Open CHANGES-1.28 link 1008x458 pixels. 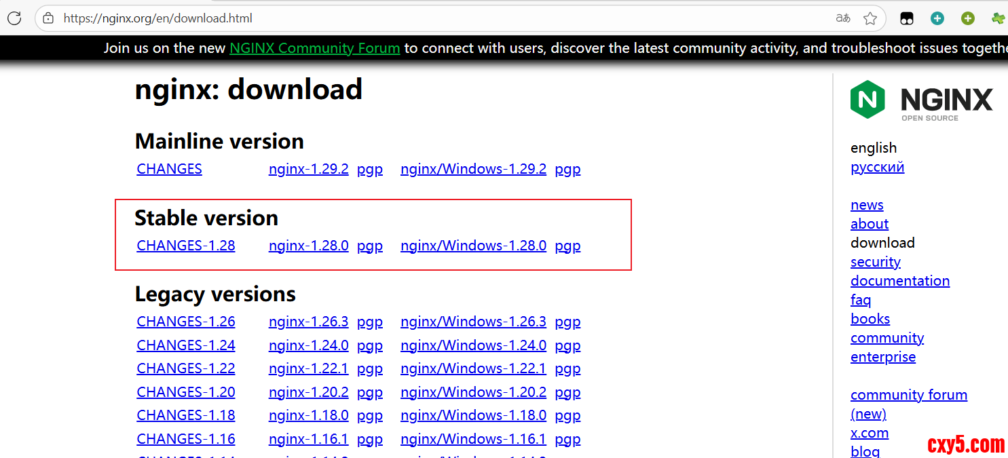click(x=186, y=246)
